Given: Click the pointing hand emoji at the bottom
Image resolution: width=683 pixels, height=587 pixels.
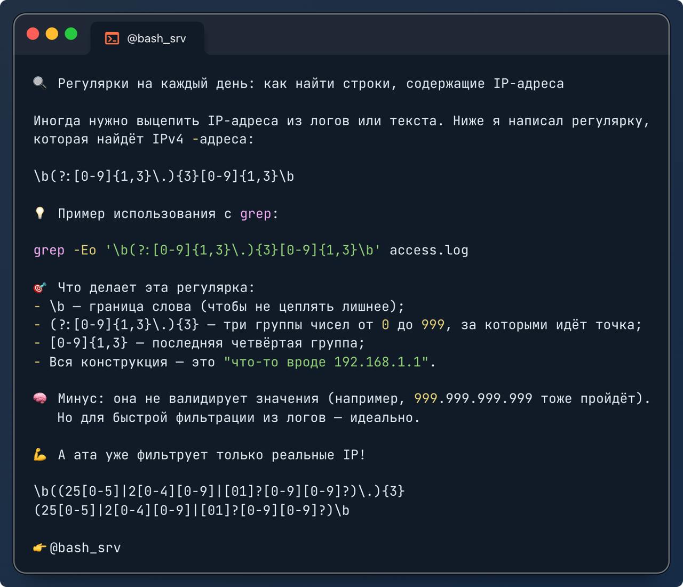Looking at the screenshot, I should click(x=40, y=548).
